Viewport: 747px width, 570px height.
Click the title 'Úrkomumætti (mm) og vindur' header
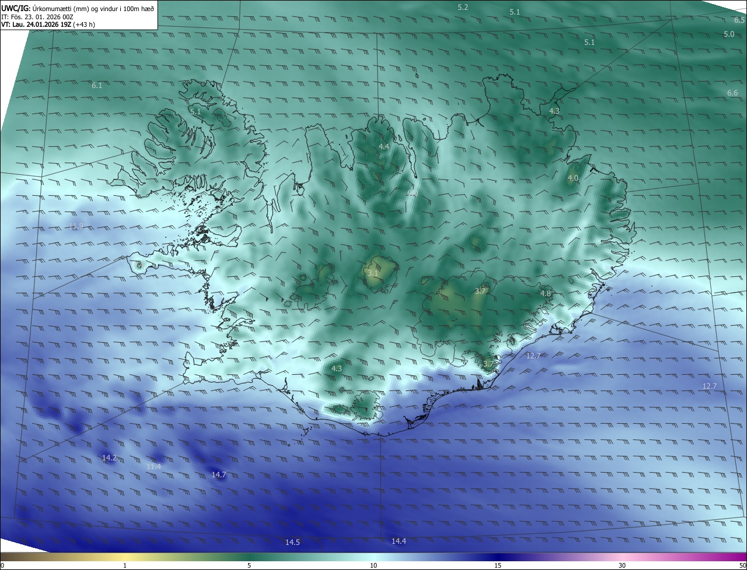click(78, 9)
